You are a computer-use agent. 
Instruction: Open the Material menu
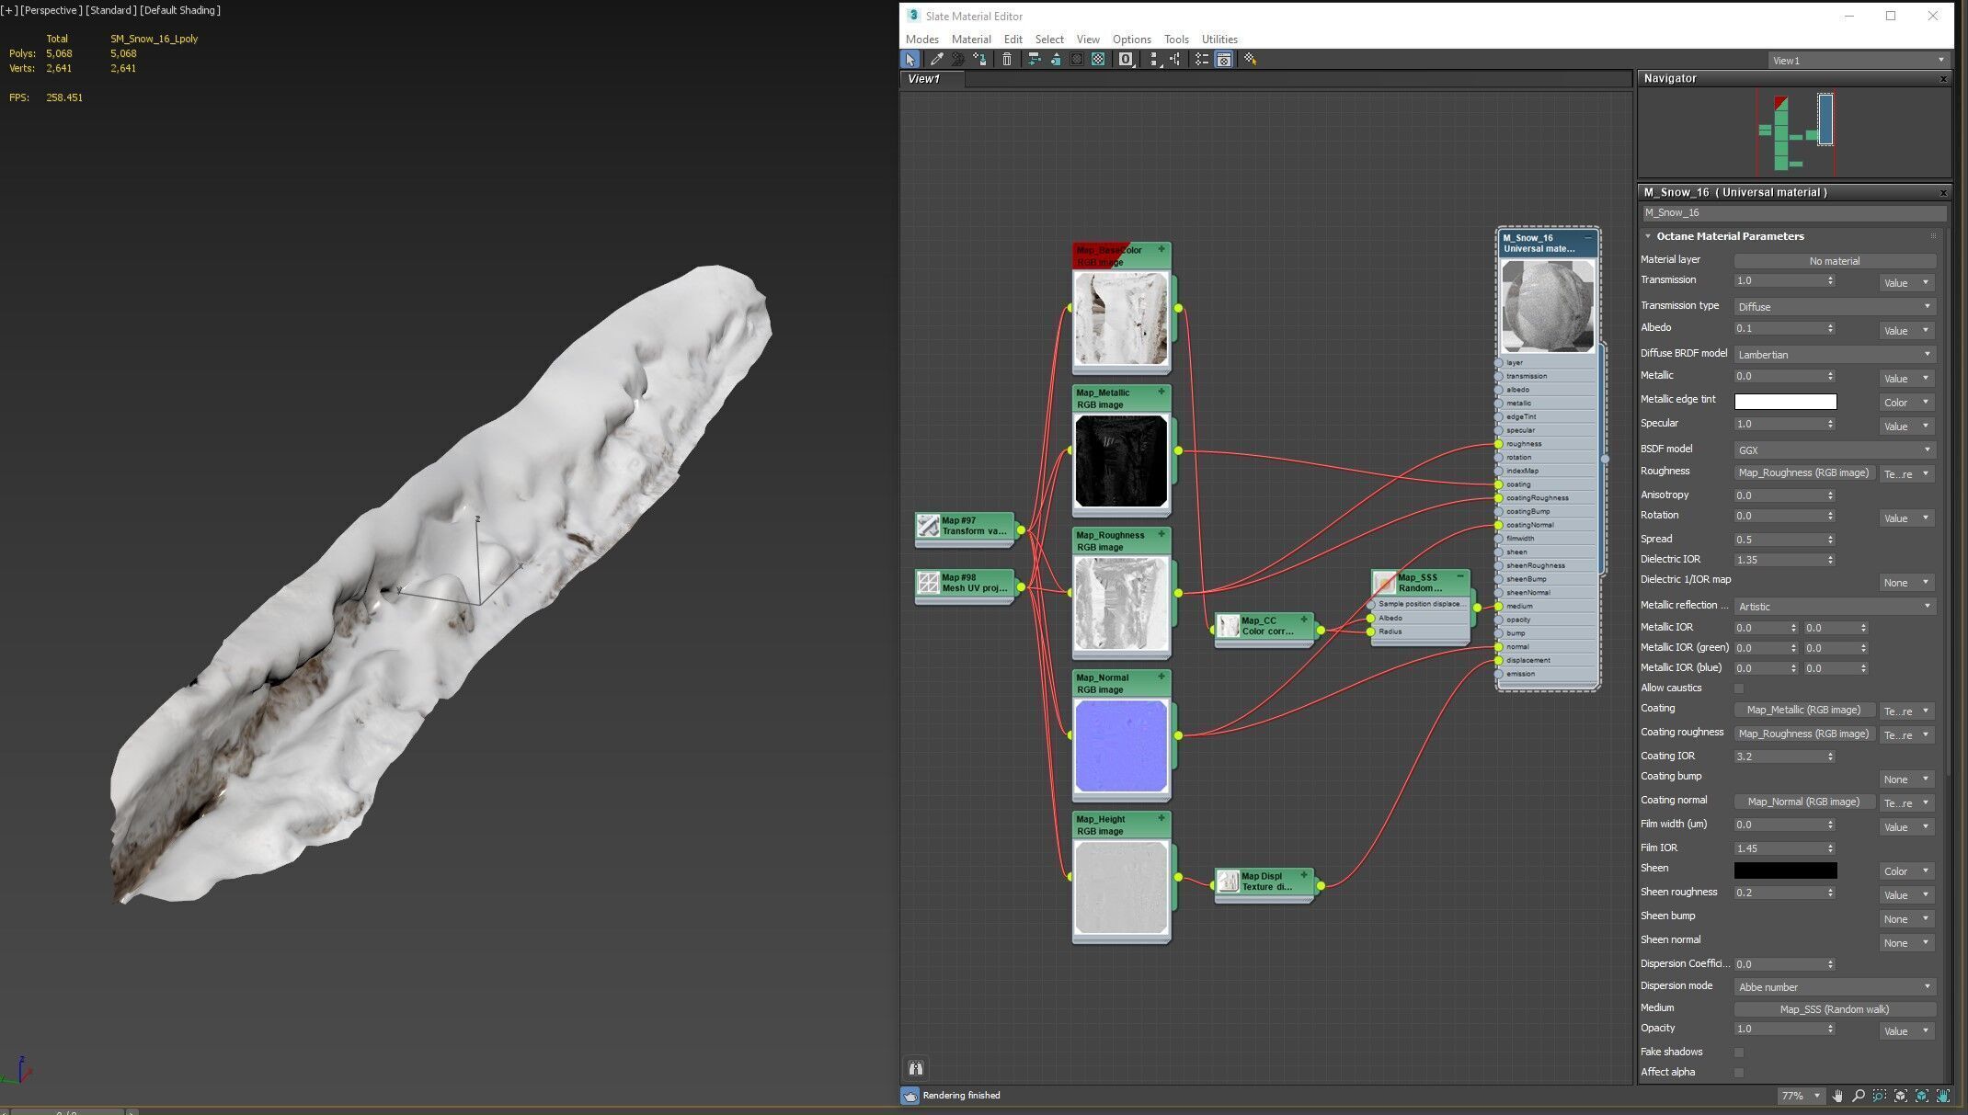[970, 40]
